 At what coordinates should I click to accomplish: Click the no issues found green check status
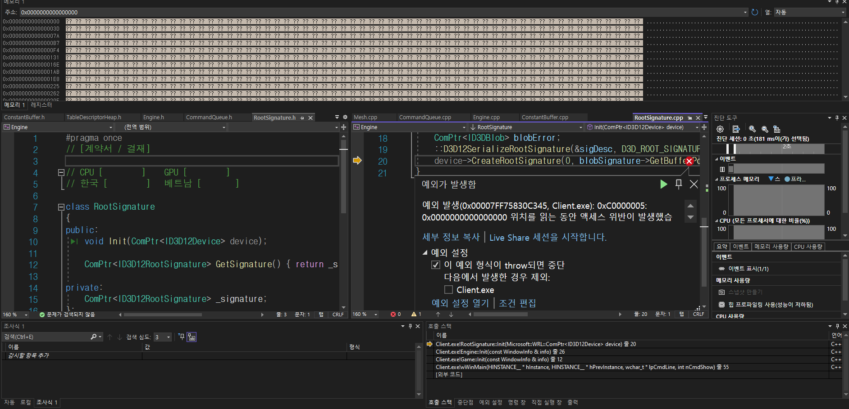point(67,315)
